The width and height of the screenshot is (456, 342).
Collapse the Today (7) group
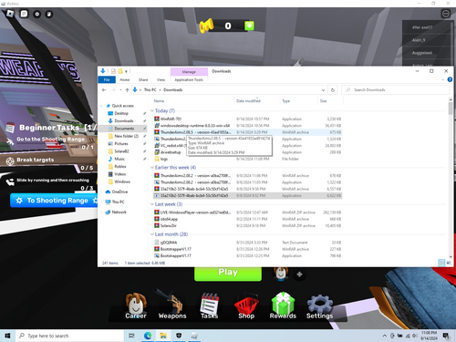(152, 110)
